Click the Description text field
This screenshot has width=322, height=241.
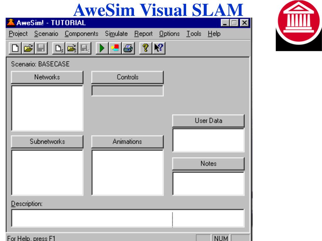[128, 218]
